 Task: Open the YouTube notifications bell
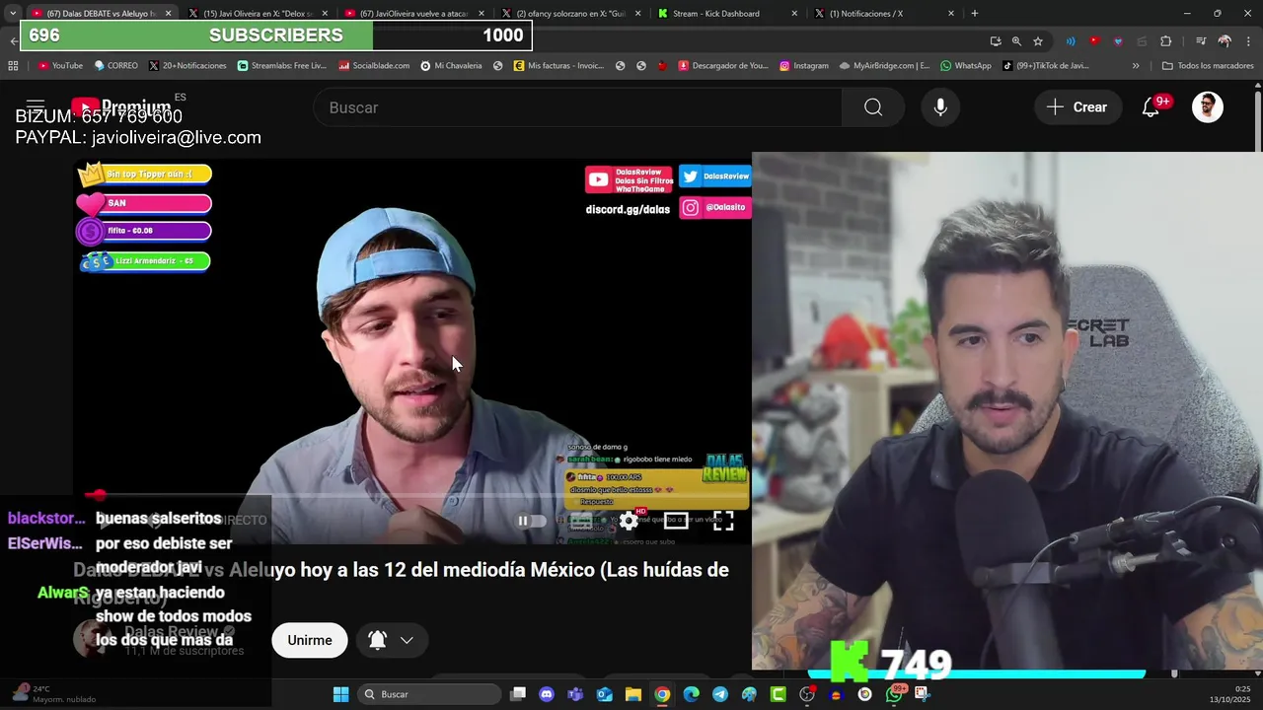click(x=1151, y=107)
